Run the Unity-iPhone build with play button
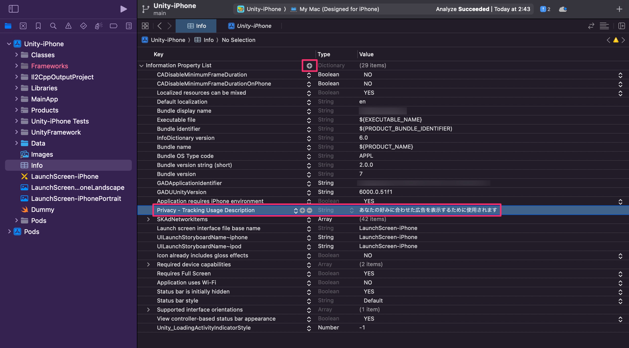This screenshot has height=348, width=629. click(x=124, y=9)
